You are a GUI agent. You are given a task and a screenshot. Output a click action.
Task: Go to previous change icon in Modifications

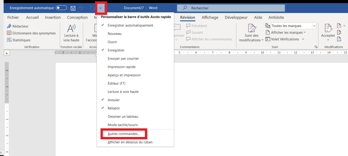[339, 32]
